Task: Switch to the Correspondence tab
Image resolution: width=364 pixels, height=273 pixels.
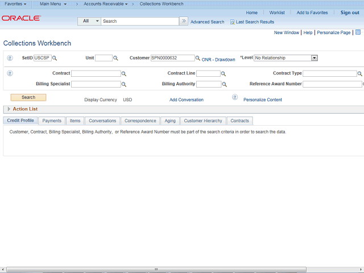Action: (140, 121)
